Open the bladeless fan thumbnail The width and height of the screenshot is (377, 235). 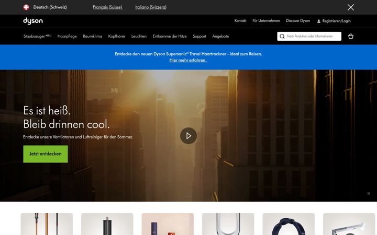[228, 224]
